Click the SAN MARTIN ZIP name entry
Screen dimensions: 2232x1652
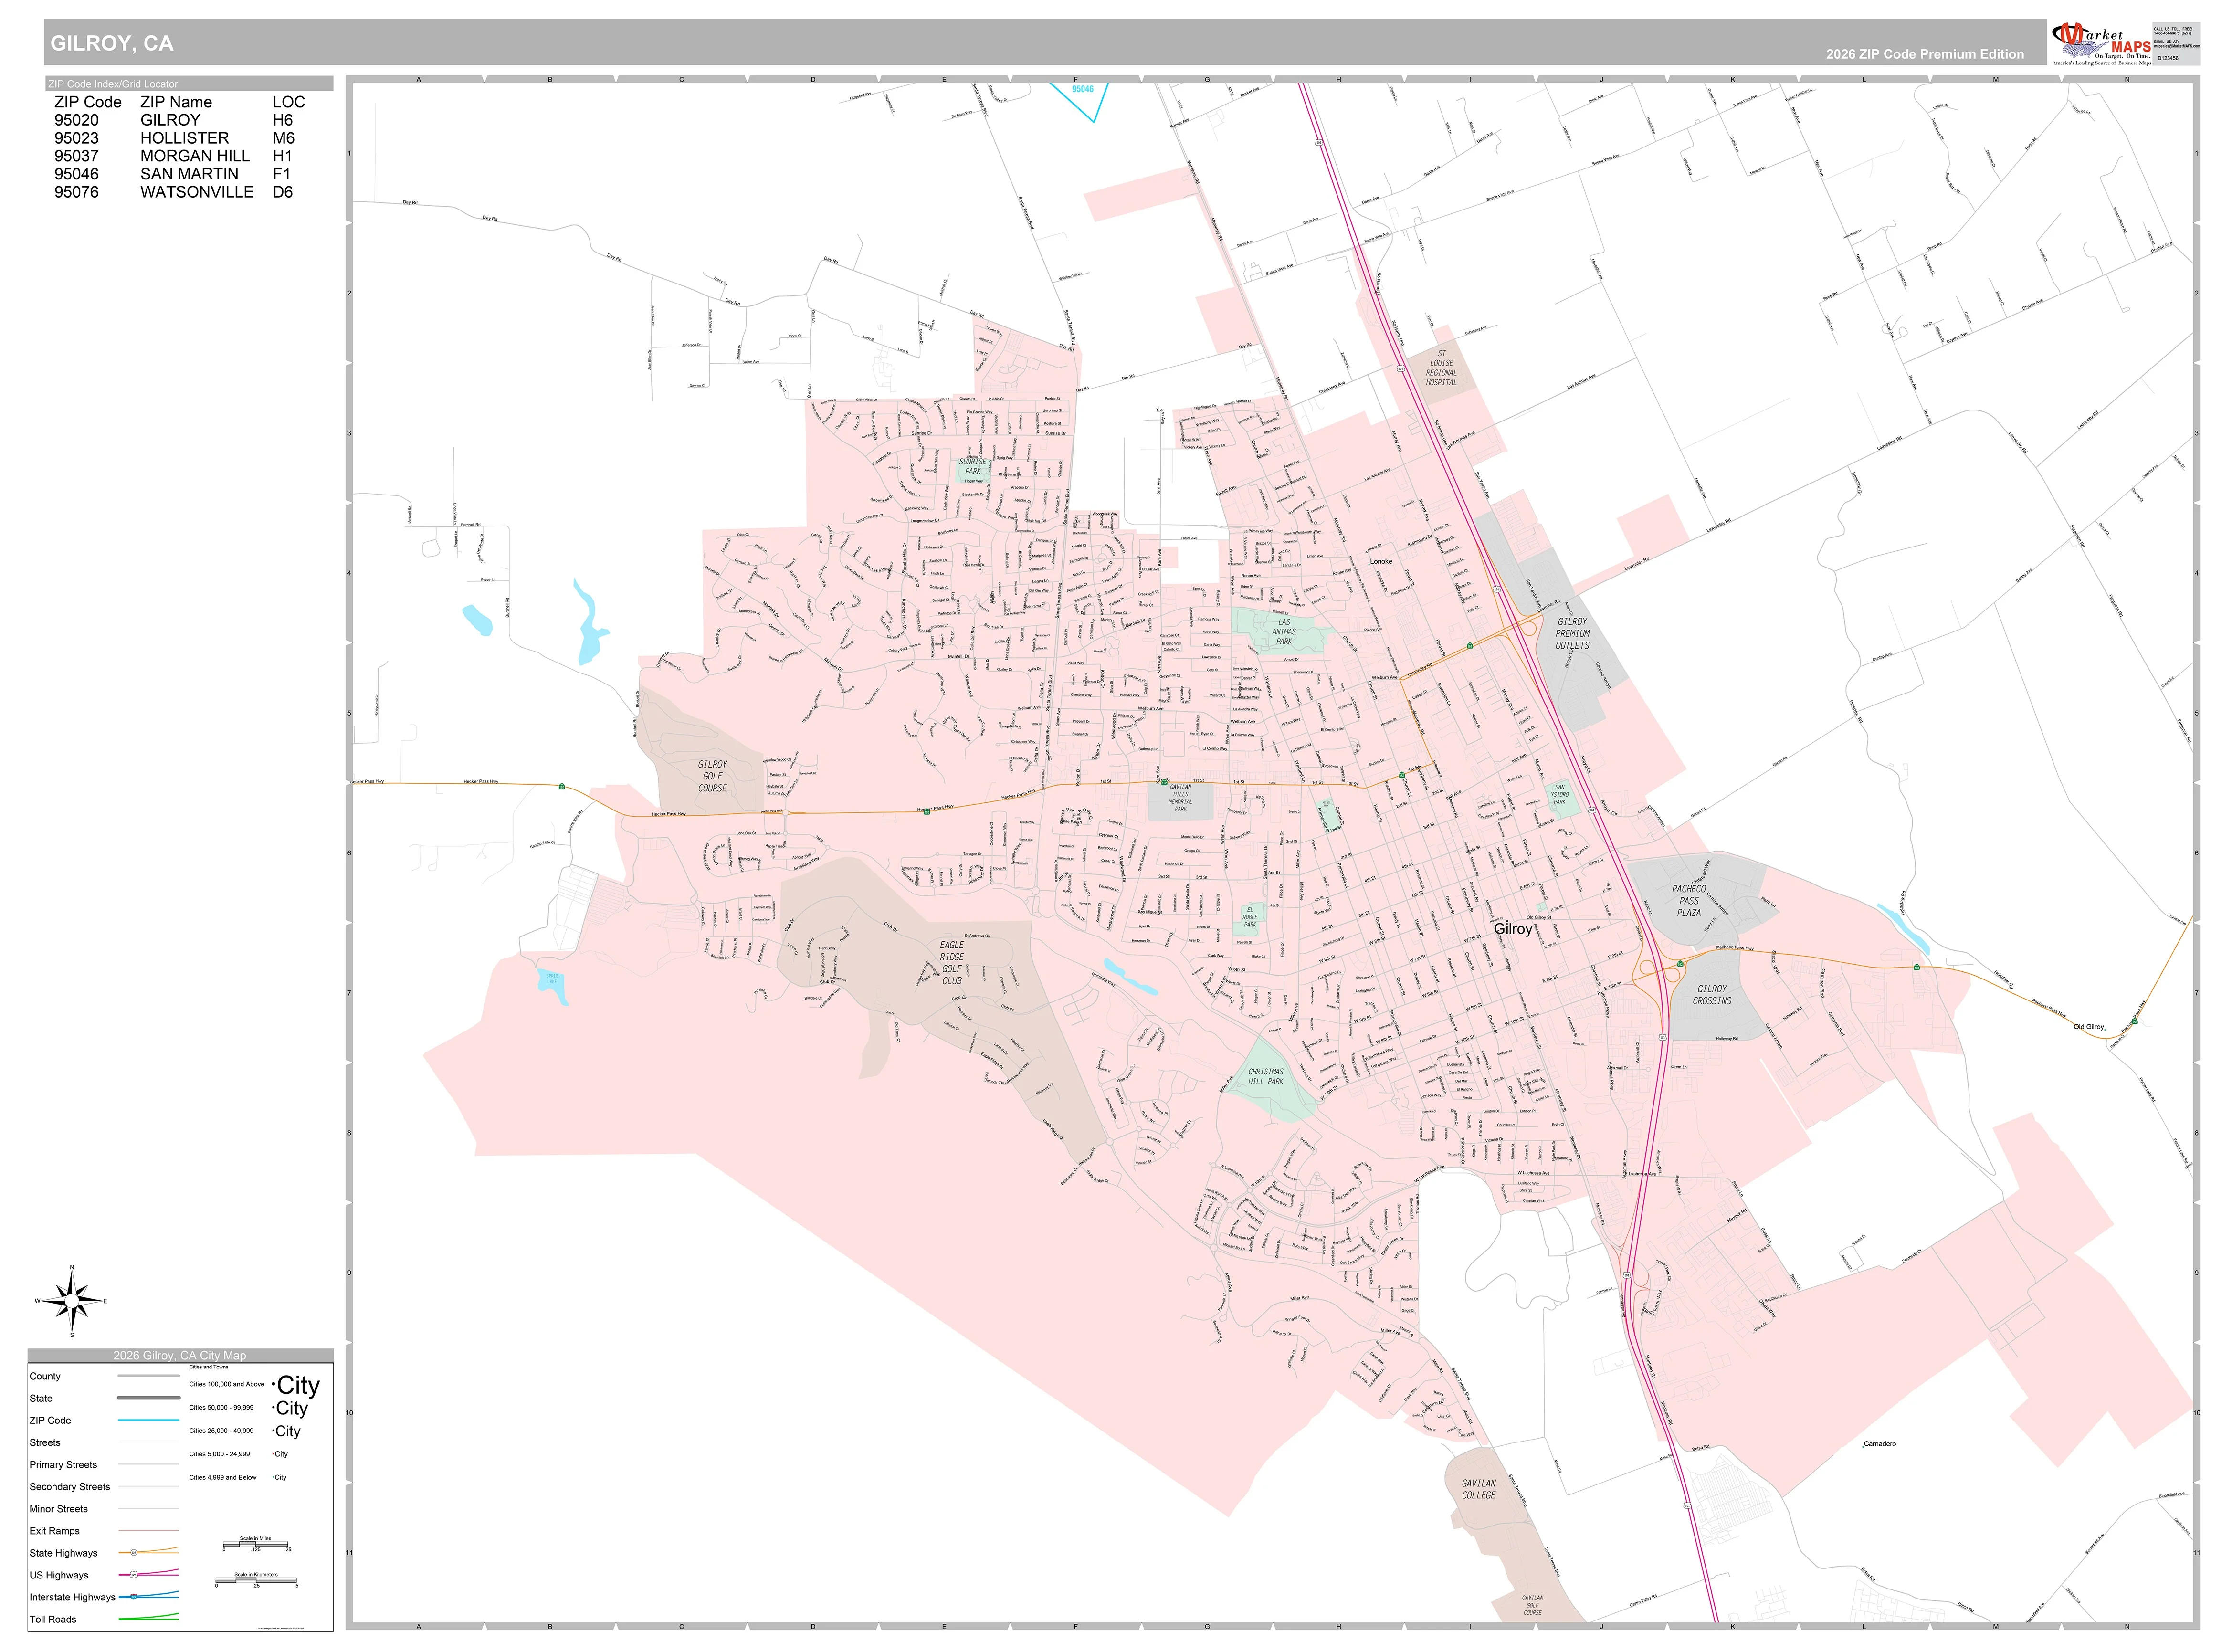(190, 174)
